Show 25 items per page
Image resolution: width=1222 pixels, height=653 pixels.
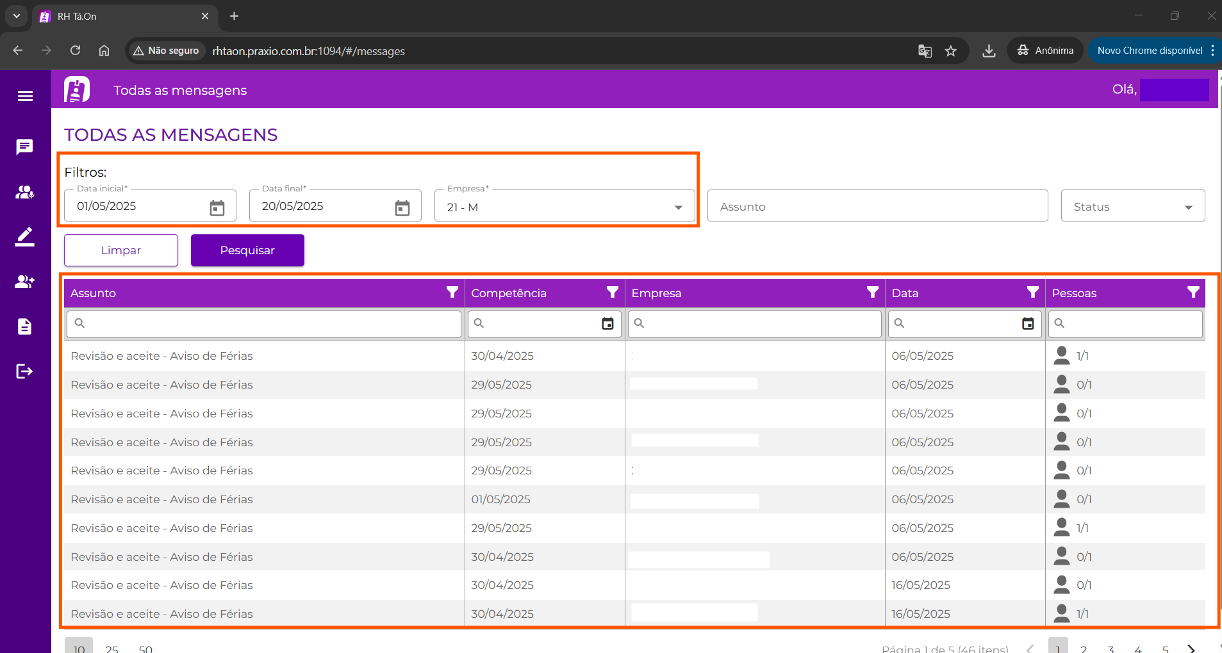[x=111, y=648]
